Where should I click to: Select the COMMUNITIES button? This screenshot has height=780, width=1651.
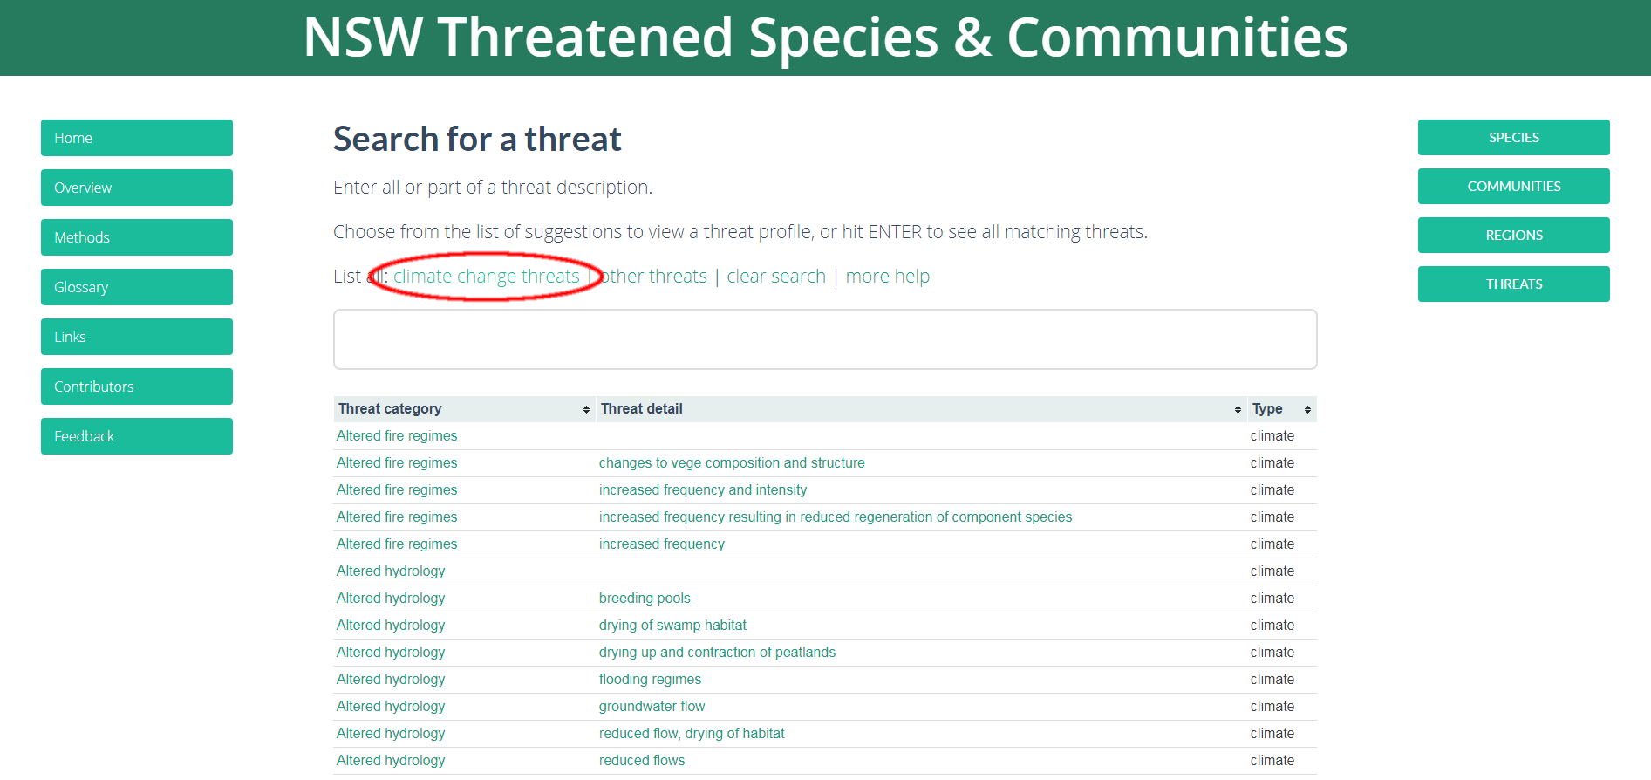(1514, 186)
